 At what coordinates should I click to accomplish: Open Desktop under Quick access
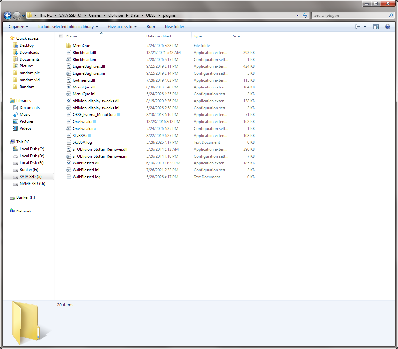tap(27, 45)
